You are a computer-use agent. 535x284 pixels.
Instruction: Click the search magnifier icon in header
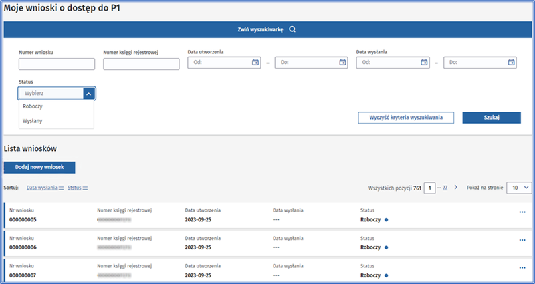291,29
